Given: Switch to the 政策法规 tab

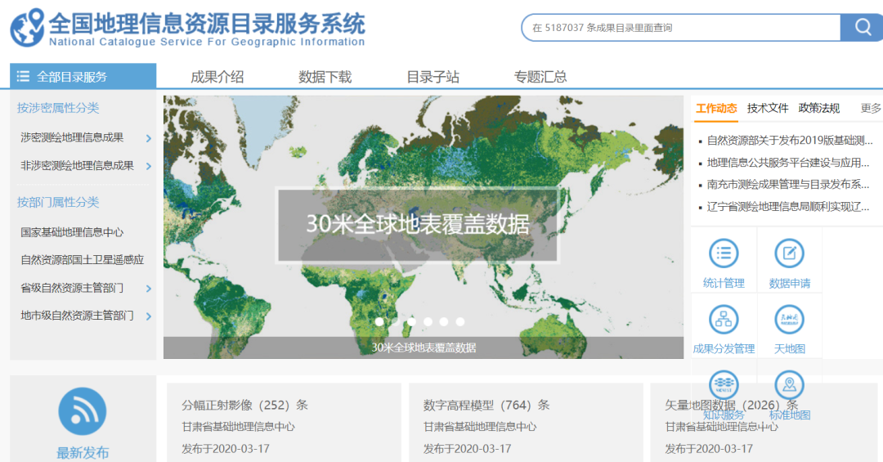Looking at the screenshot, I should point(818,108).
